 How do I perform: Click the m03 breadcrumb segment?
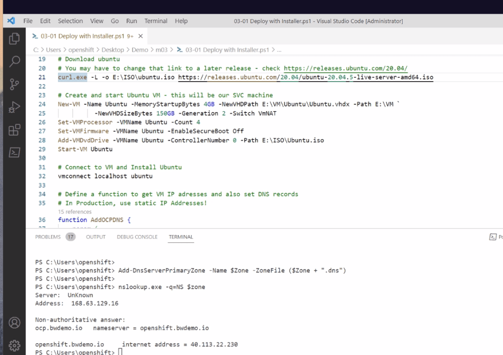162,50
